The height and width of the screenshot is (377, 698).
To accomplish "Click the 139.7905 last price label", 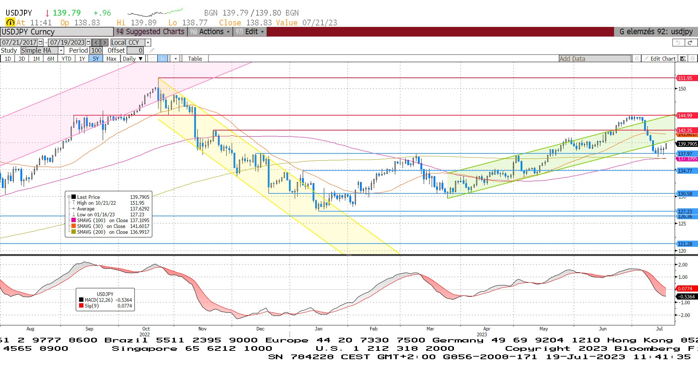I will [x=687, y=144].
